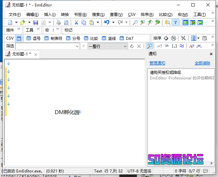This screenshot has width=218, height=177.
Task: Open the 宏(M) menu
Action: tap(183, 15)
